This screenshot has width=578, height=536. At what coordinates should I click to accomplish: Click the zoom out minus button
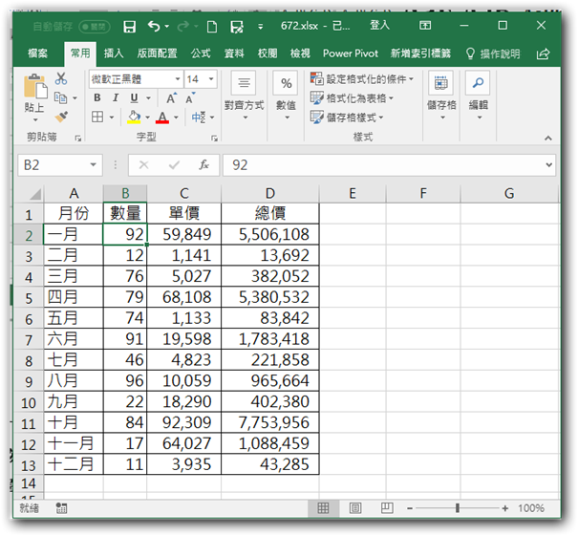tap(410, 508)
